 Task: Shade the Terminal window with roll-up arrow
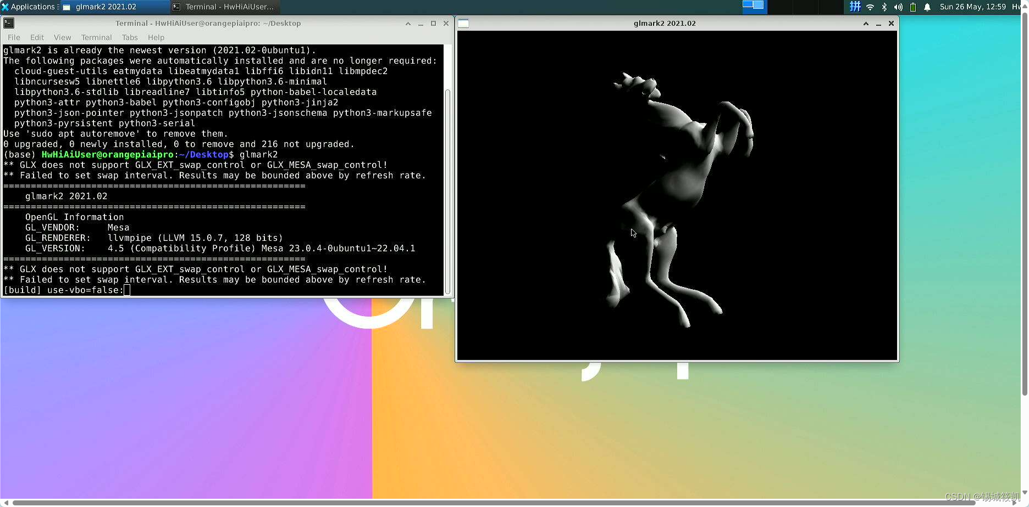click(408, 24)
